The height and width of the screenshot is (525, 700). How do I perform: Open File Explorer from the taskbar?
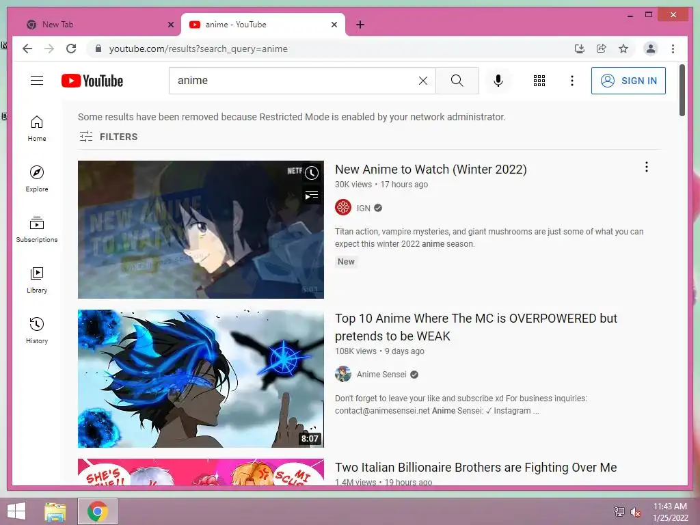click(55, 511)
